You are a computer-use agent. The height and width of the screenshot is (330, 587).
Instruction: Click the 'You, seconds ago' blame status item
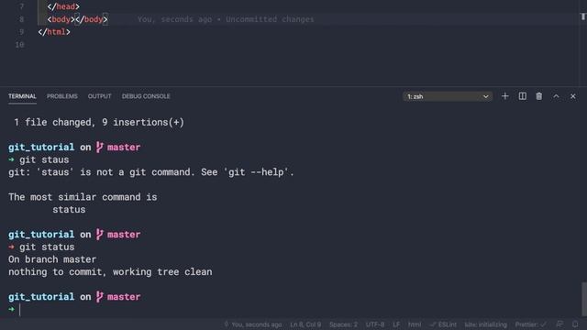coord(253,324)
